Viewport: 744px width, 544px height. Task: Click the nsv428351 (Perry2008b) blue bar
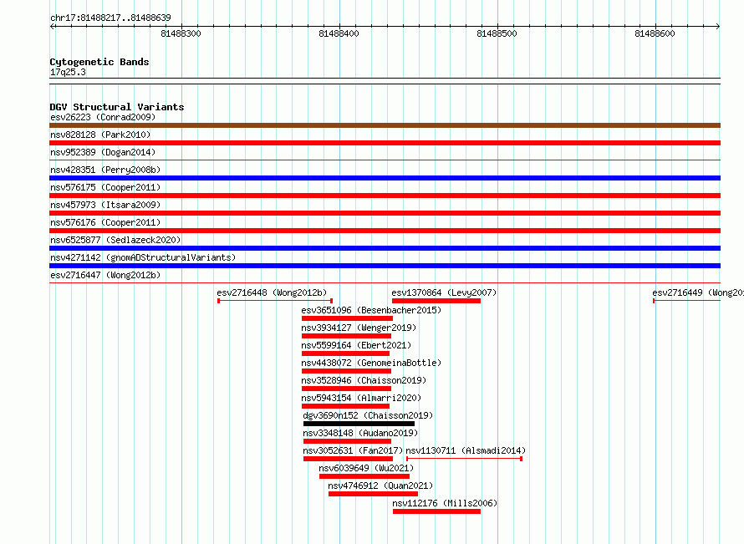(385, 178)
